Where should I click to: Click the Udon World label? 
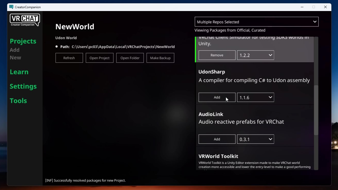tap(66, 38)
